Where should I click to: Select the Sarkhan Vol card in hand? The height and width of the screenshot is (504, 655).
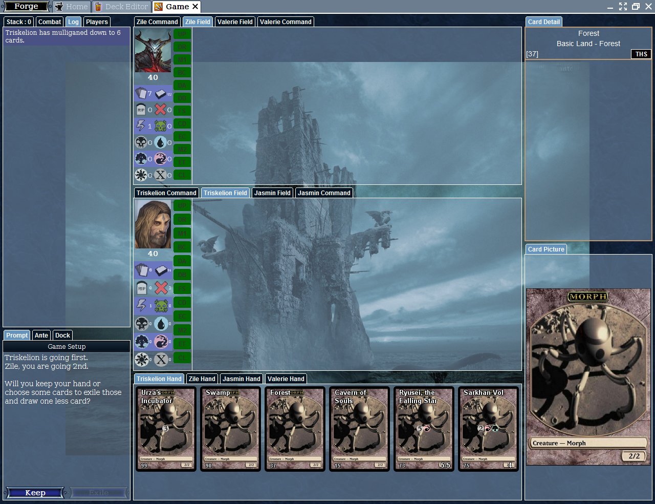[x=488, y=429]
